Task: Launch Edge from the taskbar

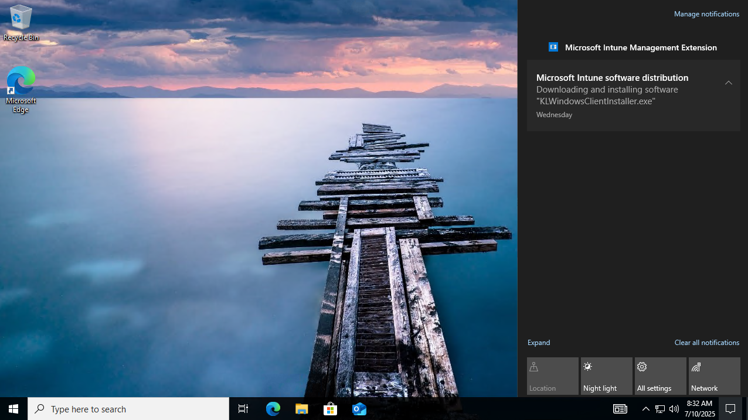Action: click(273, 409)
